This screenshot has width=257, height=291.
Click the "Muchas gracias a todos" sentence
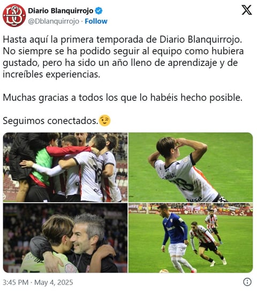[x=123, y=97]
